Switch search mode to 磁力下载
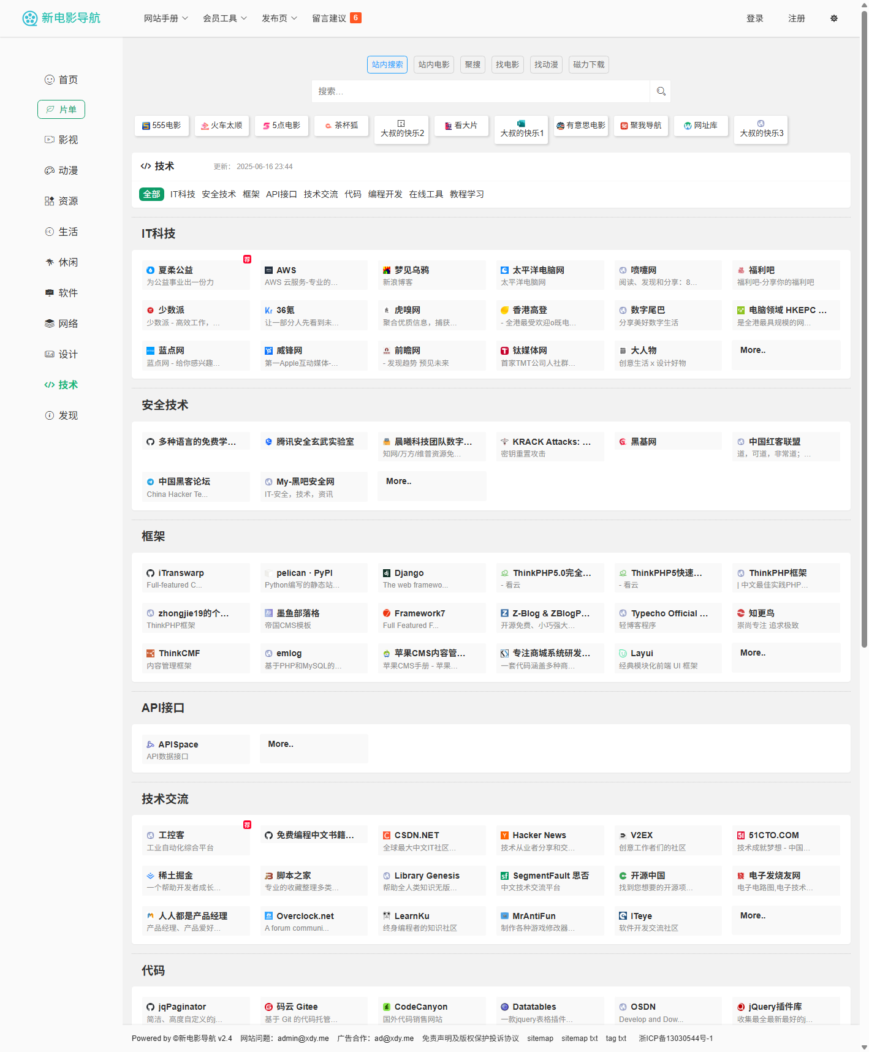This screenshot has height=1052, width=869. coord(588,64)
